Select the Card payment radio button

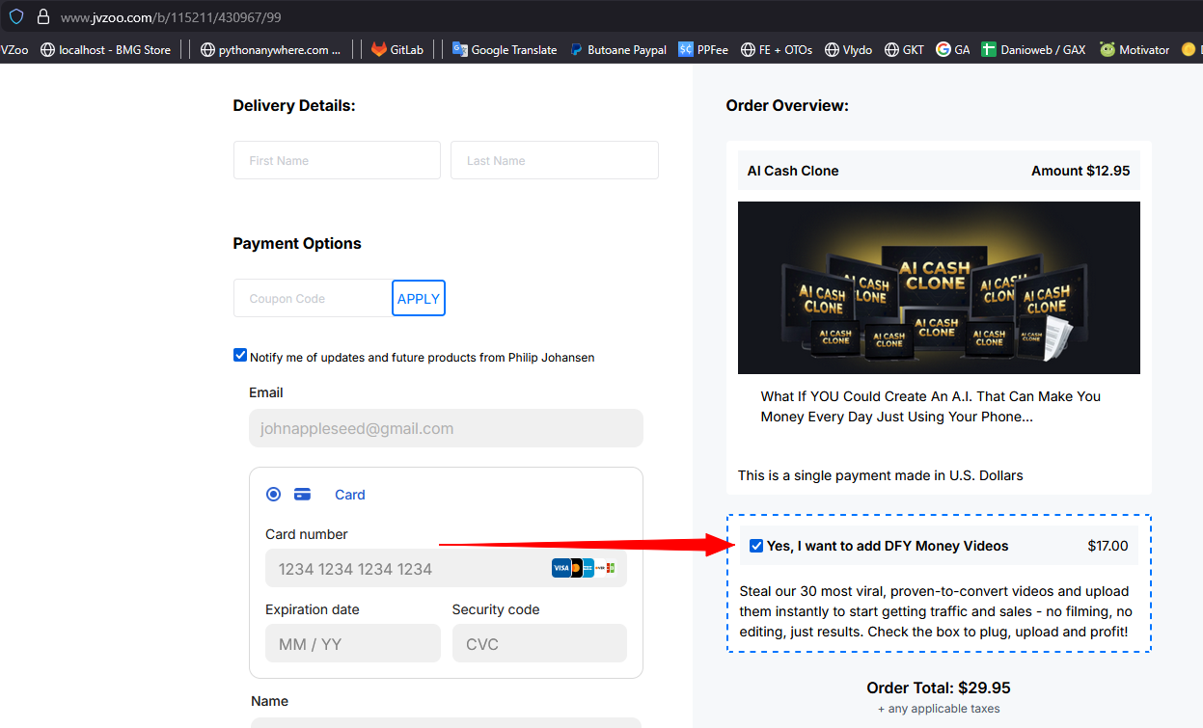click(x=274, y=495)
